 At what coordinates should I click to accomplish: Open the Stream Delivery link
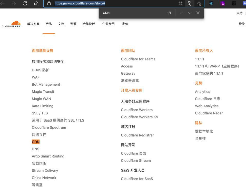[45, 171]
